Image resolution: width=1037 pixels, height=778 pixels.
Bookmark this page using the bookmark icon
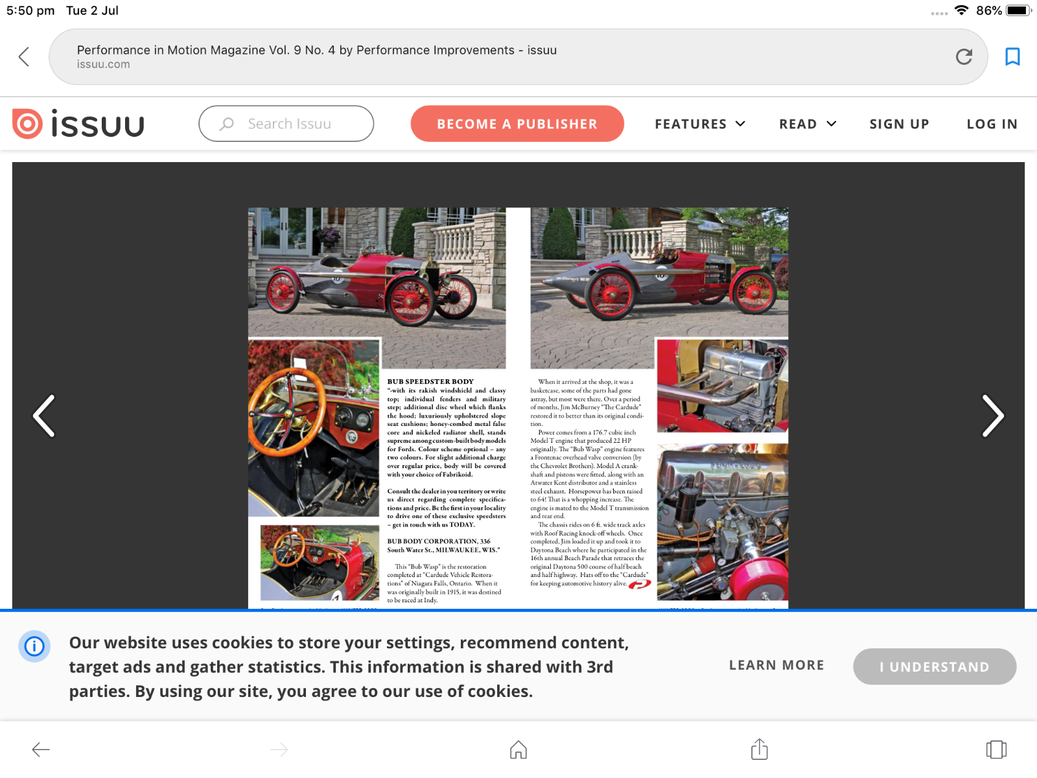tap(1012, 57)
